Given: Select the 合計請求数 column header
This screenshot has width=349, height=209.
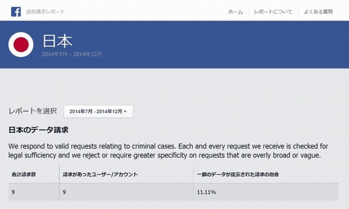Looking at the screenshot, I should (x=24, y=174).
